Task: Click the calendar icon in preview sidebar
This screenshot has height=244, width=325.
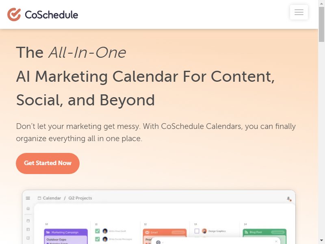Action: coord(28,220)
